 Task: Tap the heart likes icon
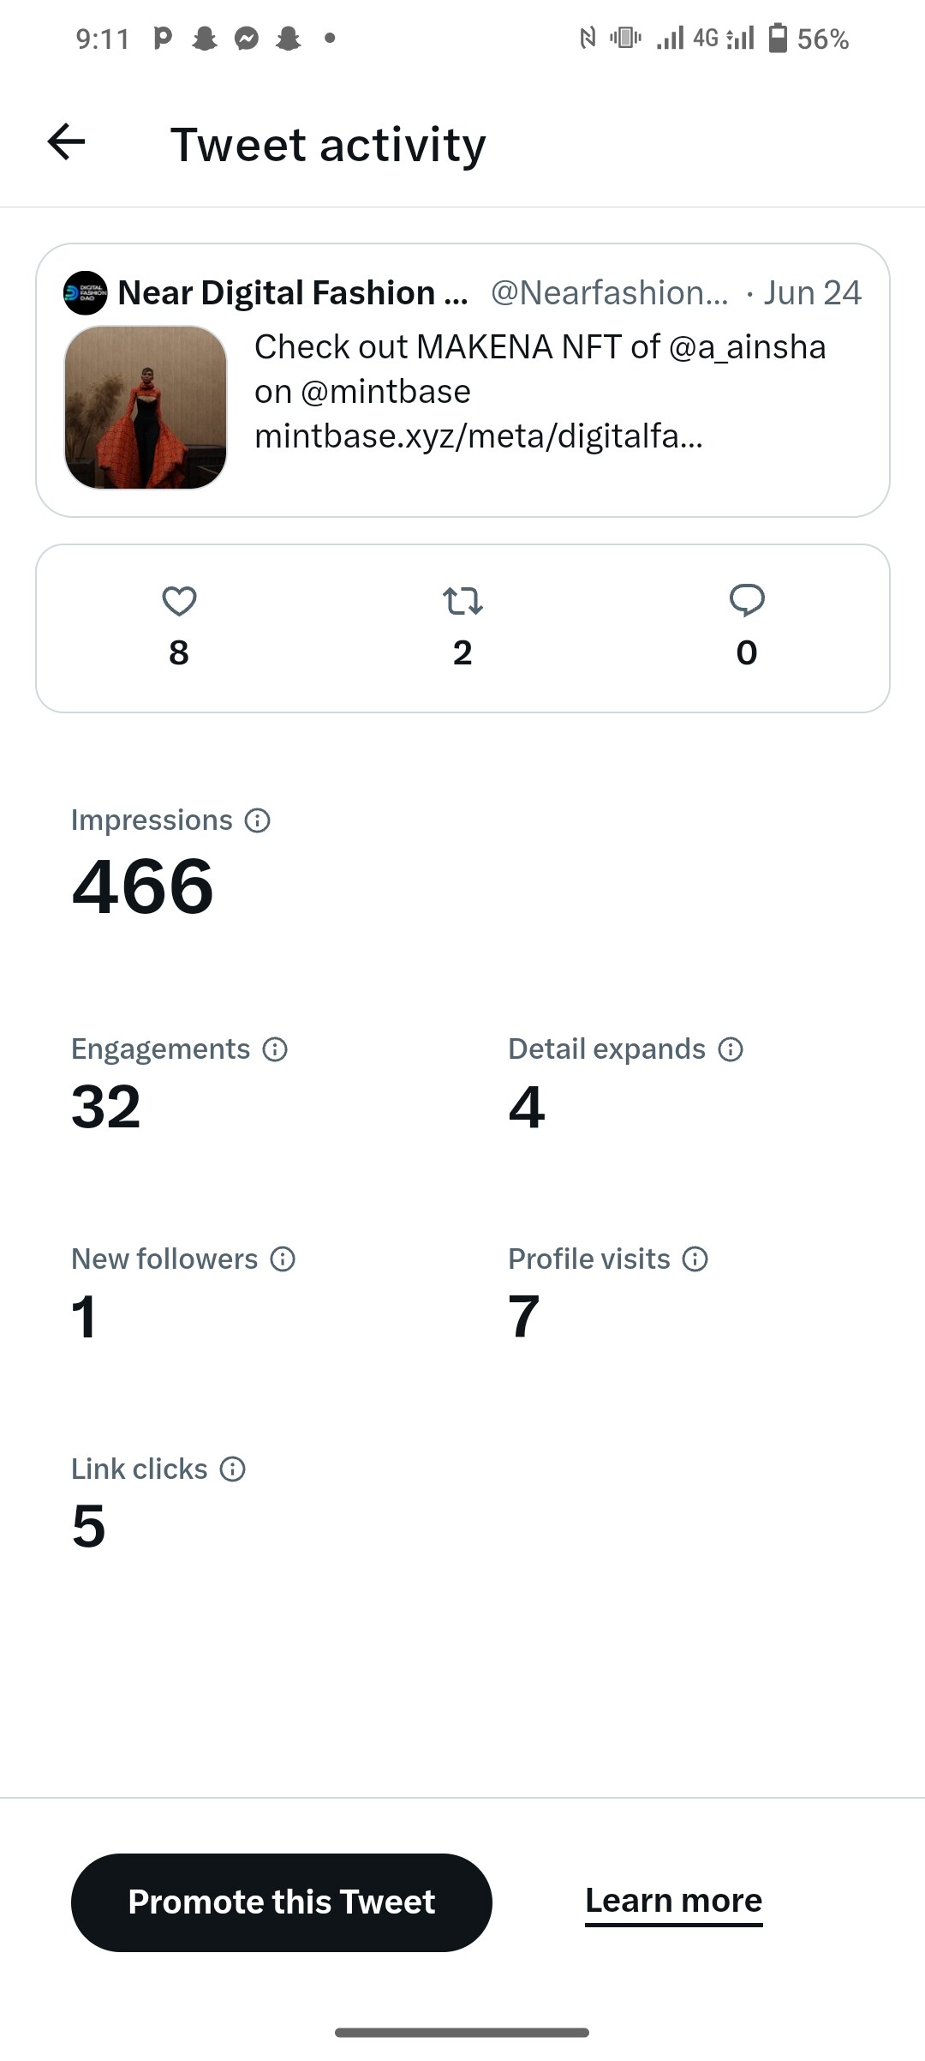click(x=179, y=601)
